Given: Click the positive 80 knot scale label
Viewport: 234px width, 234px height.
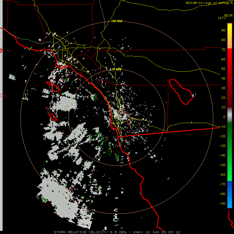Looking at the screenshot, I should pyautogui.click(x=223, y=40).
